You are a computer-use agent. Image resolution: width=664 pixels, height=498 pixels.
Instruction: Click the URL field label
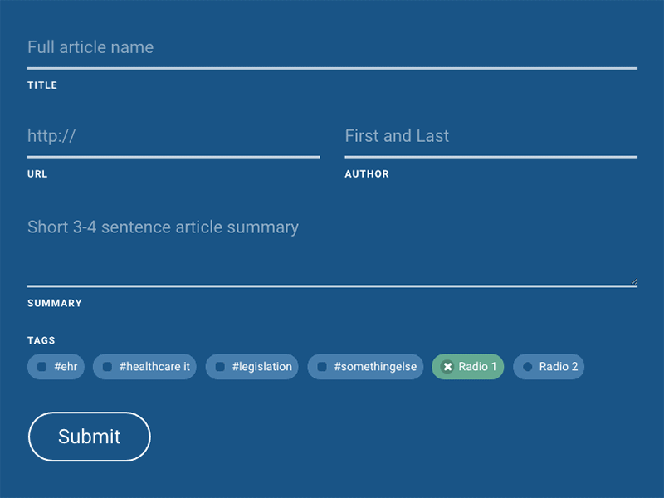pyautogui.click(x=37, y=174)
